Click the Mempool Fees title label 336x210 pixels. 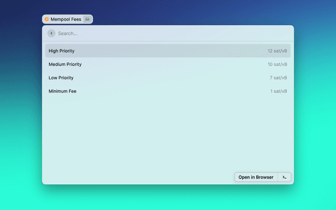tap(66, 19)
